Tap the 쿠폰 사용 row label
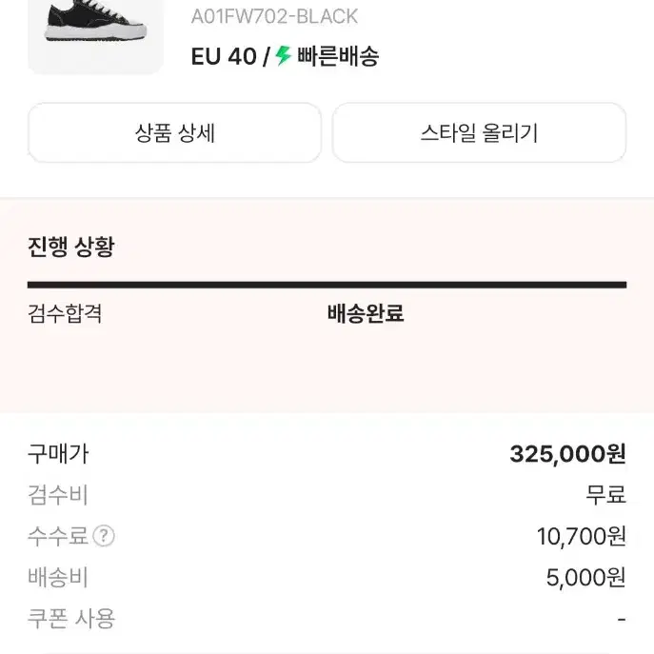Viewport: 654px width, 654px height. pyautogui.click(x=71, y=618)
